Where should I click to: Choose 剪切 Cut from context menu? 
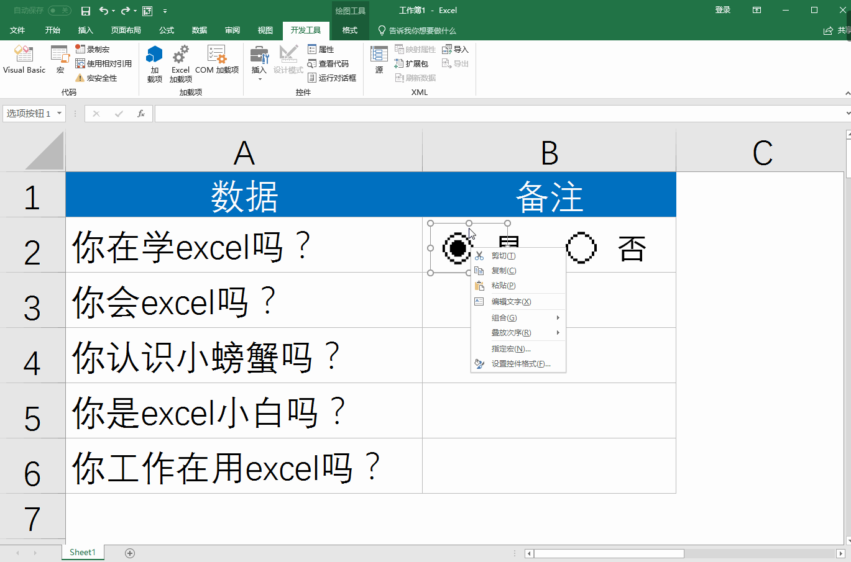(x=518, y=256)
